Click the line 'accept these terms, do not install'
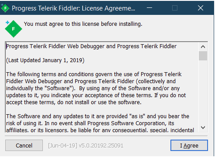Viewport: 215px width, 158px height. click(x=74, y=102)
